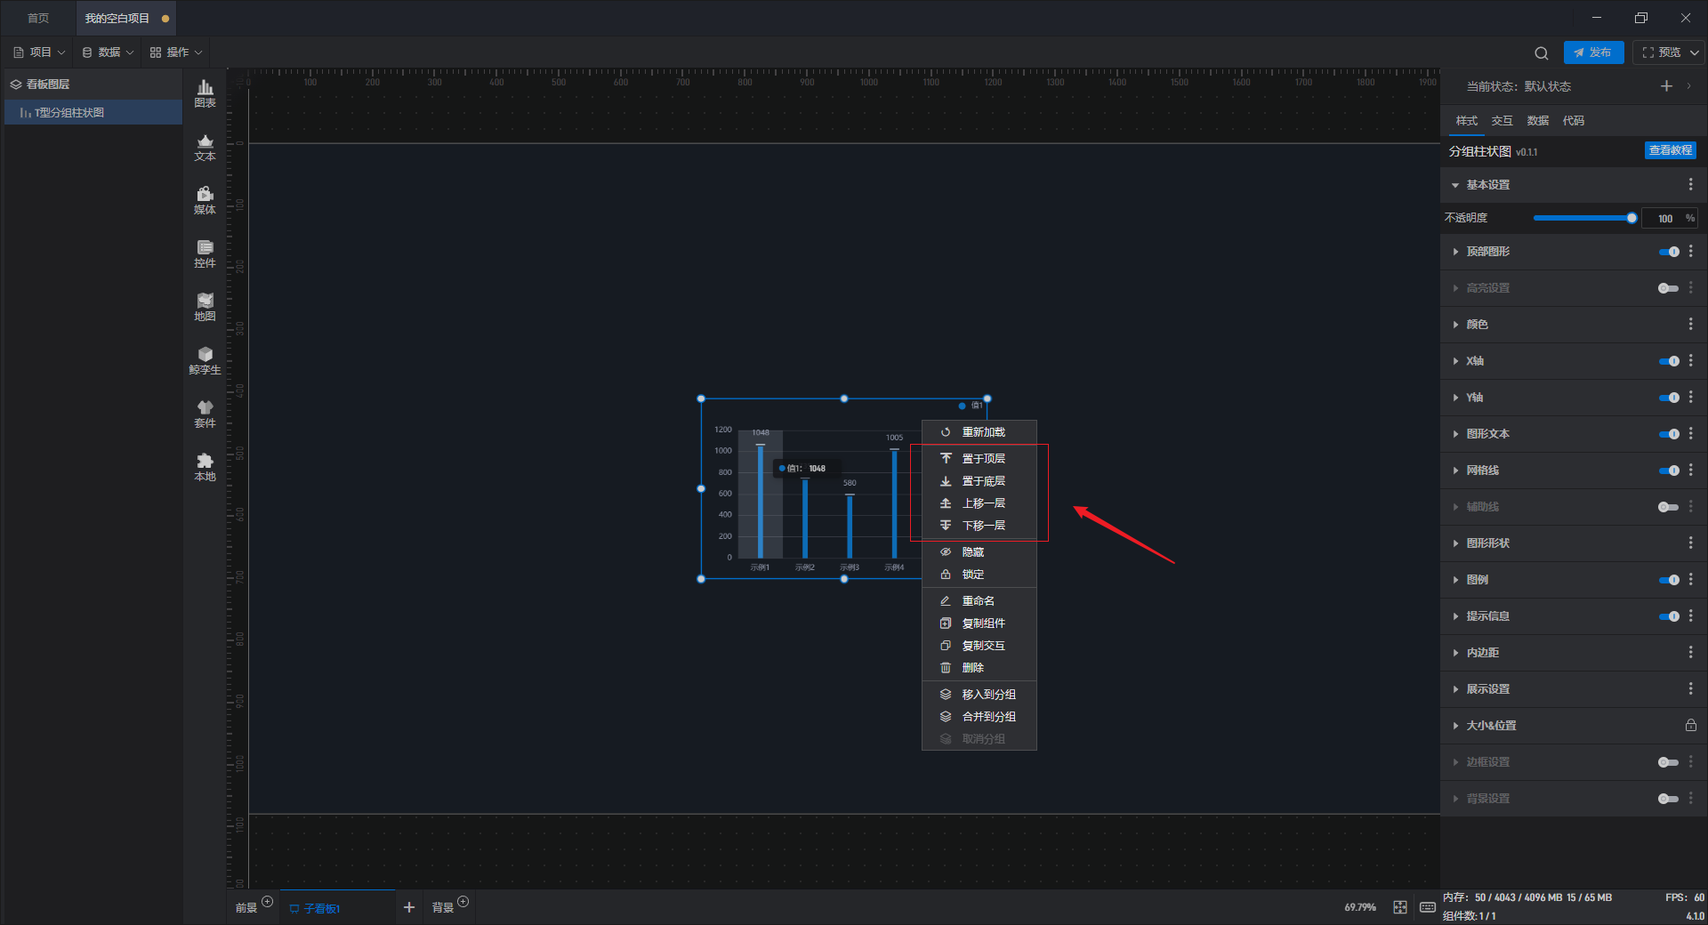Open more options for 图形形状
The height and width of the screenshot is (925, 1708).
[1690, 543]
